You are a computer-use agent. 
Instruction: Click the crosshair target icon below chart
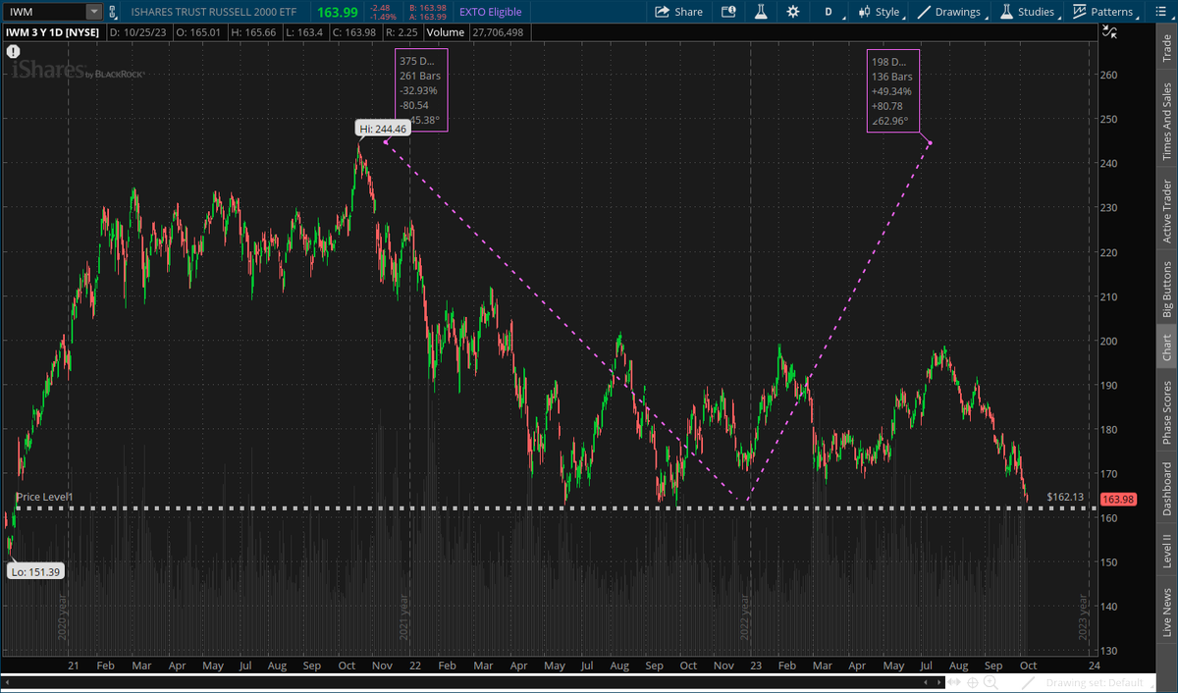click(x=972, y=682)
